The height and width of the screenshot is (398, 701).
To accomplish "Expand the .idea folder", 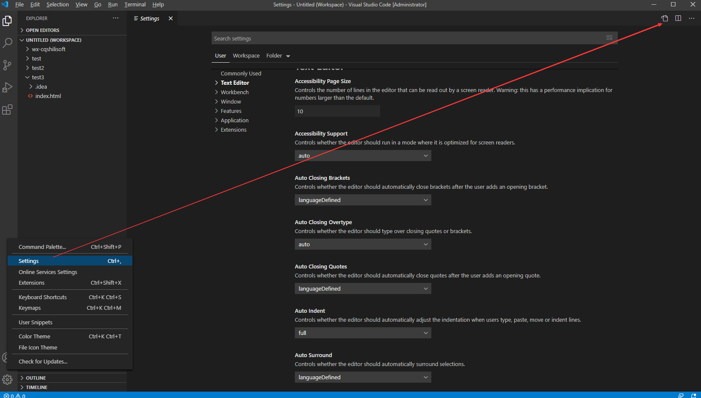I will click(x=73, y=87).
